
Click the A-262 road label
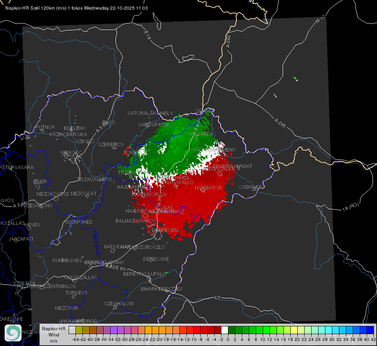click(x=228, y=41)
